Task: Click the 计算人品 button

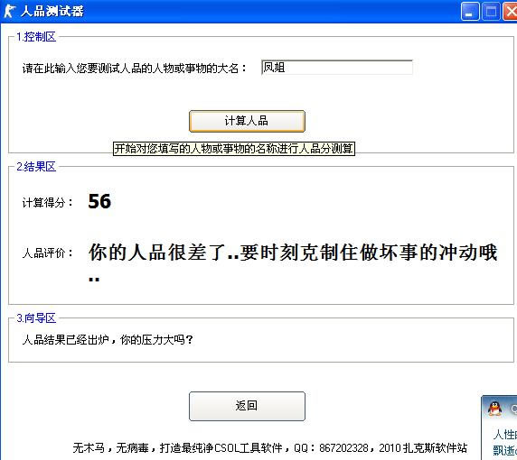Action: (x=247, y=121)
